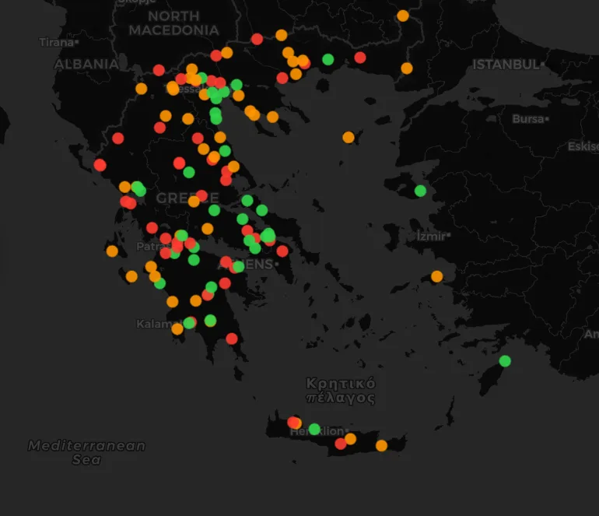
Task: Select the green marker on Lesbos island
Action: click(x=420, y=191)
